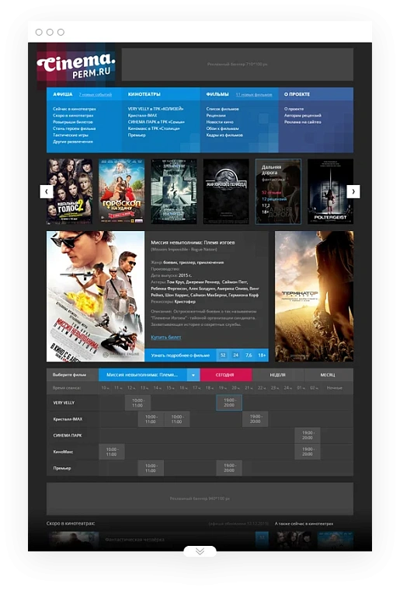Screen dimensions: 400x591
Task: Click the lower 940x100 ad banner
Action: pos(200,498)
